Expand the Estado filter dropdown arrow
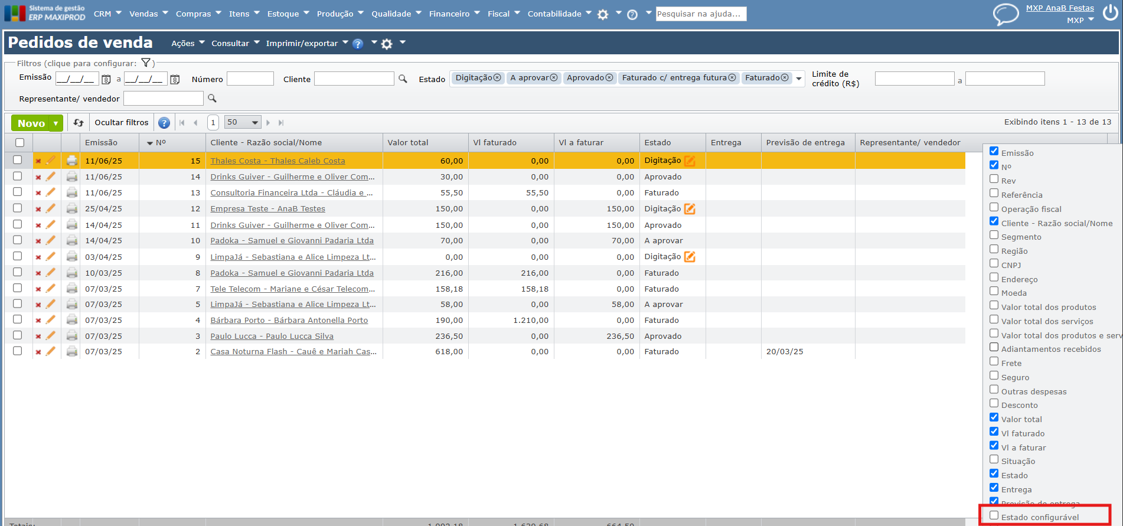This screenshot has width=1123, height=526. tap(799, 79)
